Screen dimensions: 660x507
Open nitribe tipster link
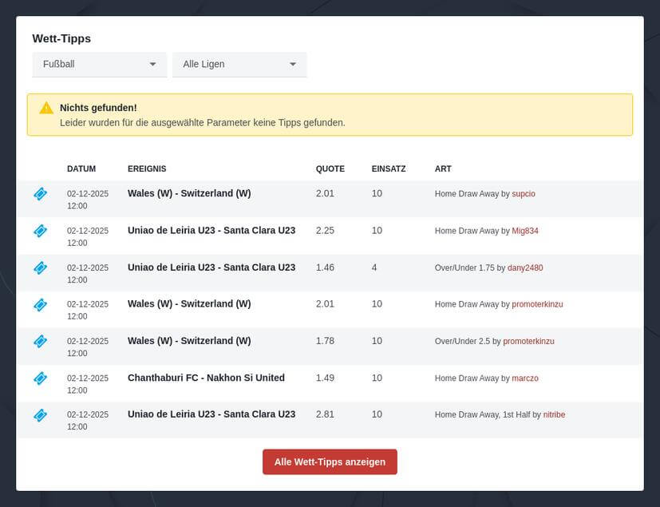pos(554,415)
